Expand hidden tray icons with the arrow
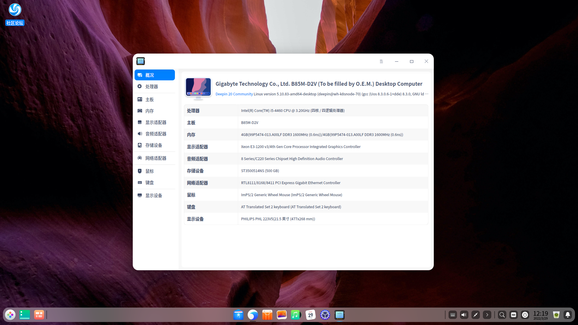The image size is (578, 325). tap(487, 315)
